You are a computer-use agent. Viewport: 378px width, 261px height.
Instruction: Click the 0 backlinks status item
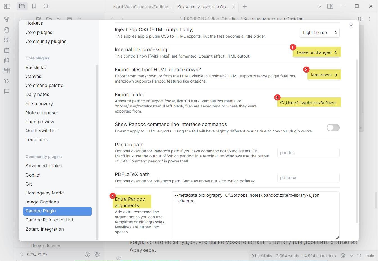262,256
